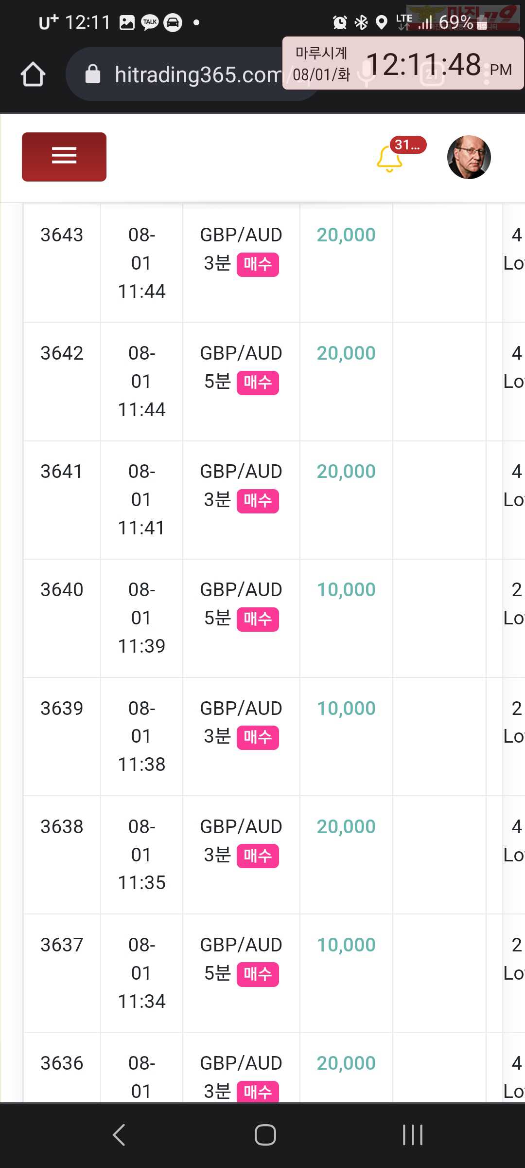Tap the 매수 badge in row 3642

click(258, 383)
